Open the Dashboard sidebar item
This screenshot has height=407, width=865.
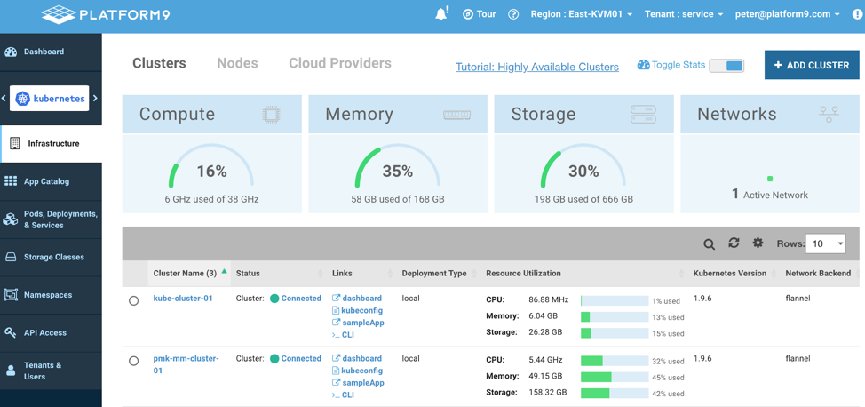click(x=44, y=52)
